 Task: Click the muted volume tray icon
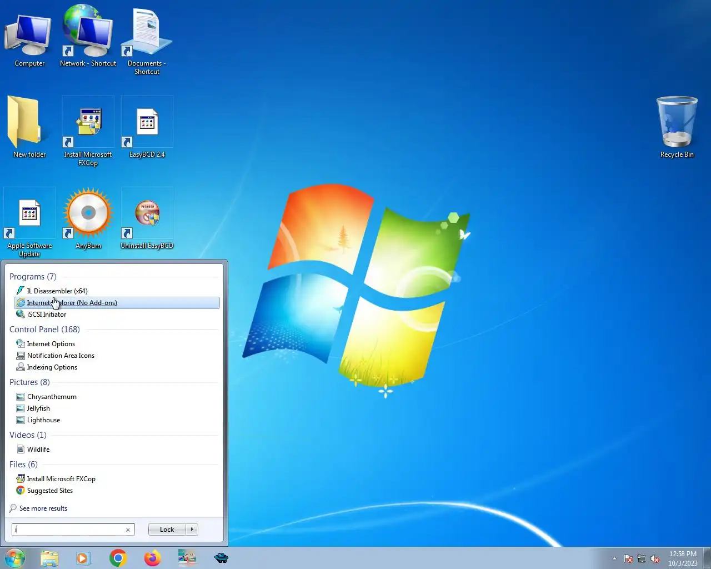click(655, 558)
